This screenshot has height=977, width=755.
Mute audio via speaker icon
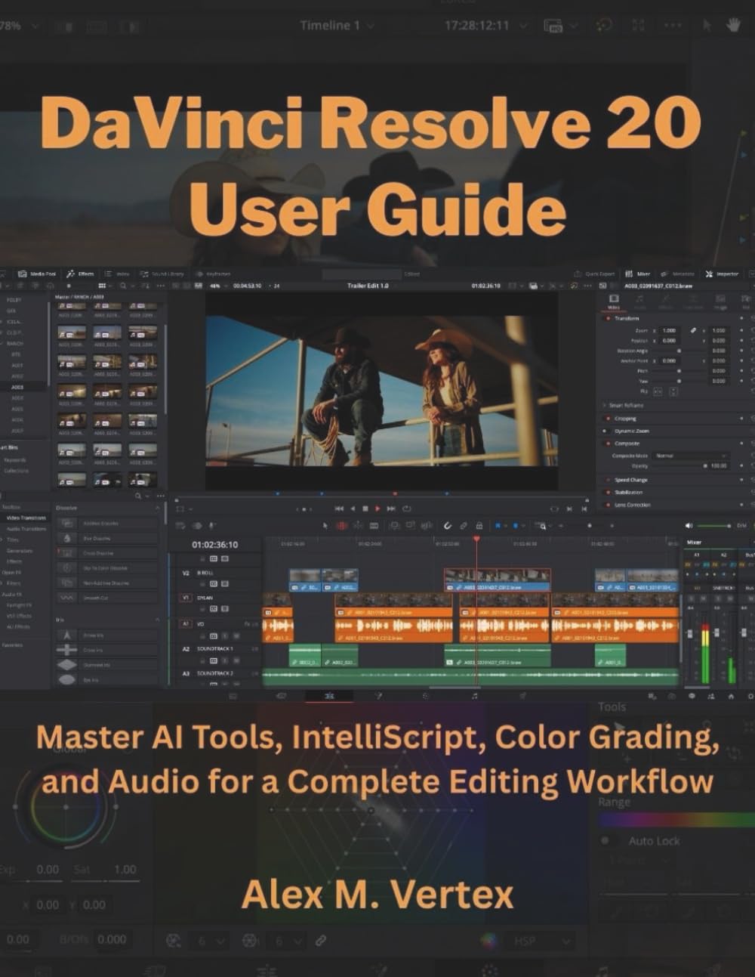(x=689, y=525)
